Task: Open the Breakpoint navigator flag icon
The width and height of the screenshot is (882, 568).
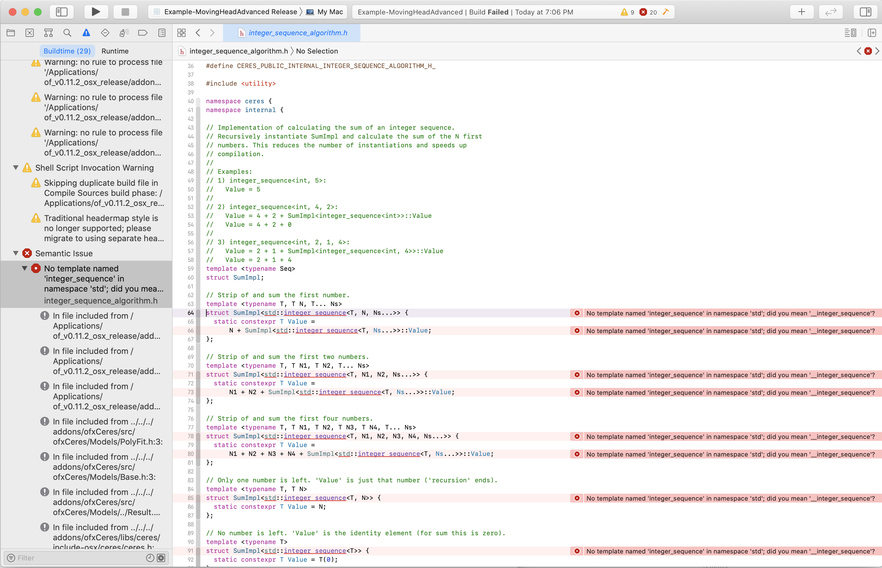Action: coord(143,32)
